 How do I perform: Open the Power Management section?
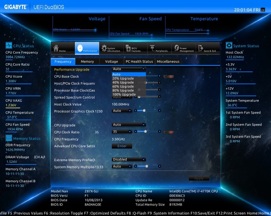tap(184, 49)
